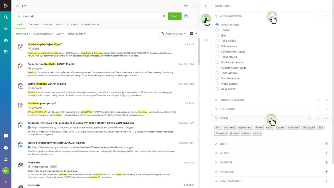Open the IU user avatar
Viewport: 334px width, 188px height.
pos(6,171)
